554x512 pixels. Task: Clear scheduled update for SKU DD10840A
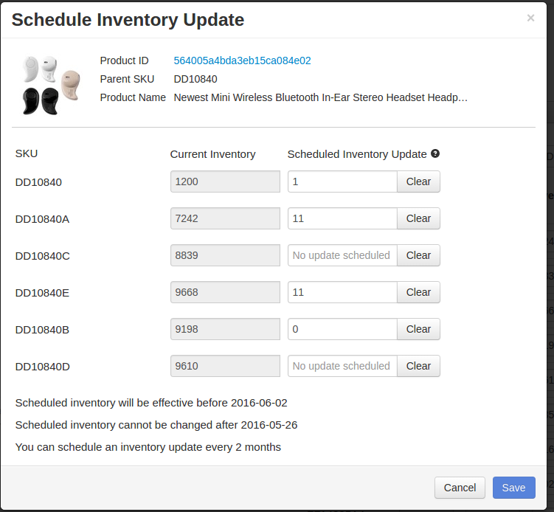tap(418, 218)
